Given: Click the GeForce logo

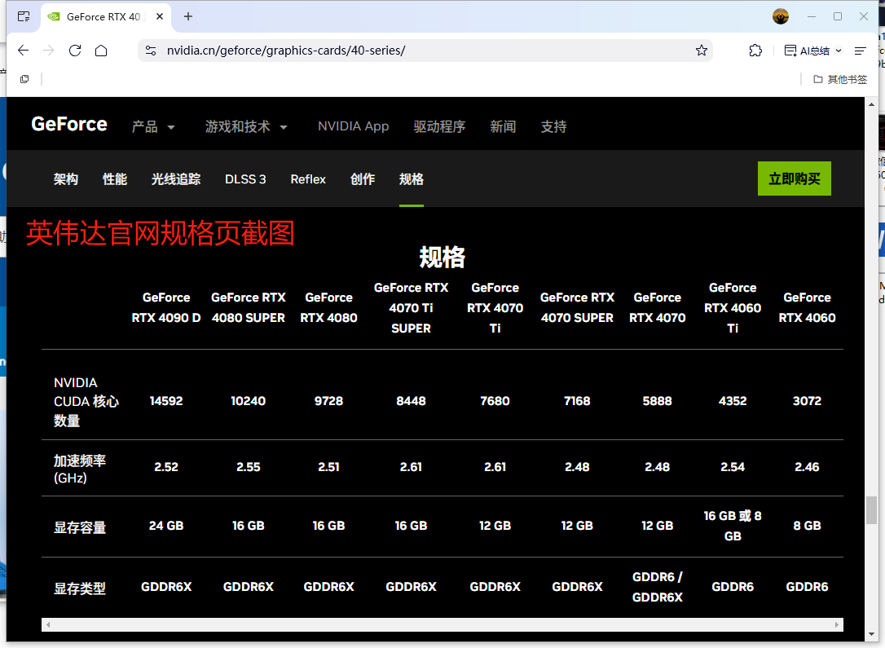Looking at the screenshot, I should coord(68,124).
